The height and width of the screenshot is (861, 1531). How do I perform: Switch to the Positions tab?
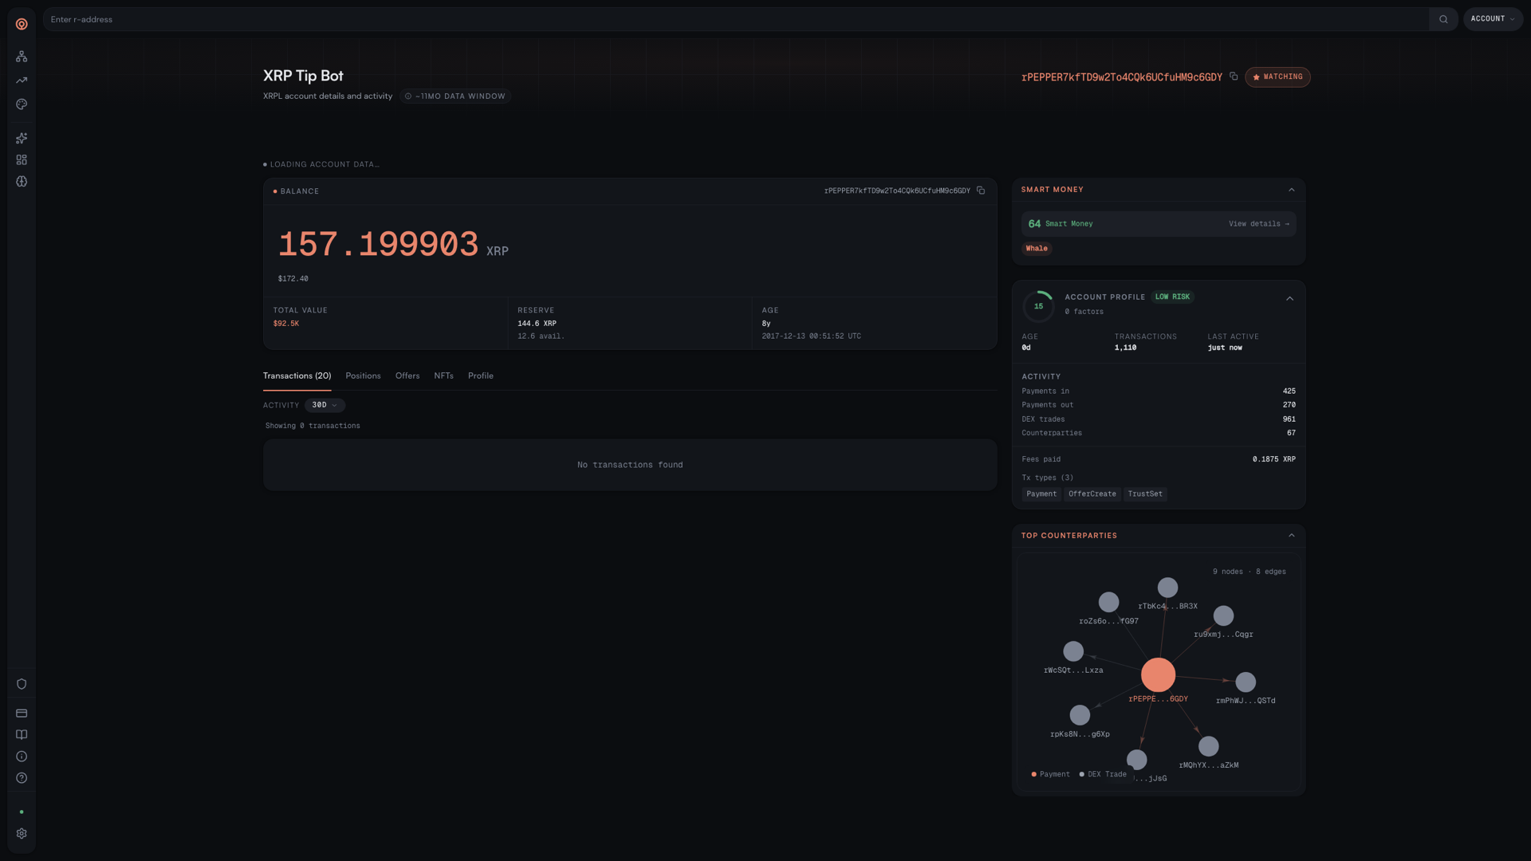pos(363,376)
